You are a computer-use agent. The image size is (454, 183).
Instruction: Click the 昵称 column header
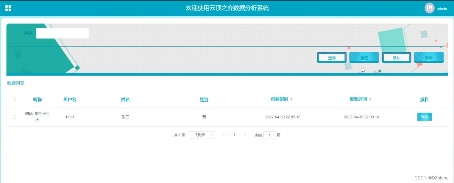tap(37, 100)
